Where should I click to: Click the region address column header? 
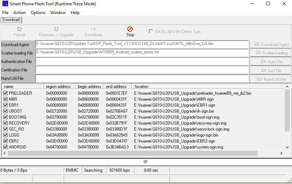(x=59, y=87)
